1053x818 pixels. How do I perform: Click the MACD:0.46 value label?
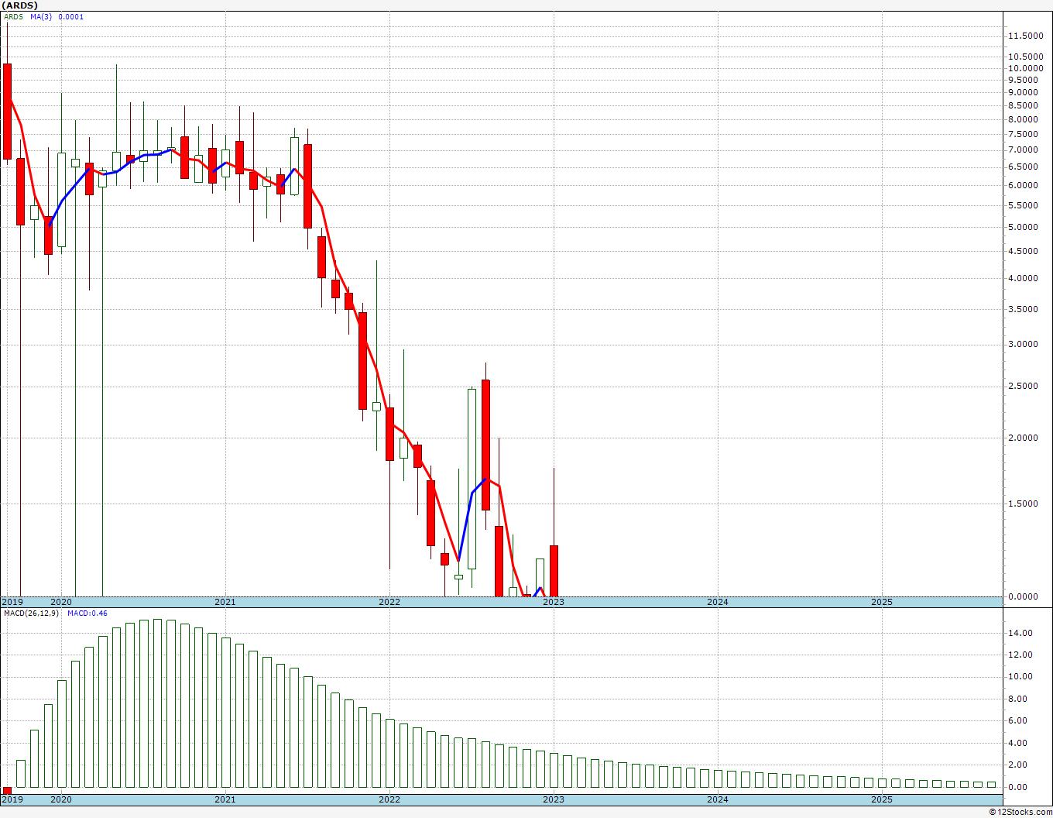87,613
